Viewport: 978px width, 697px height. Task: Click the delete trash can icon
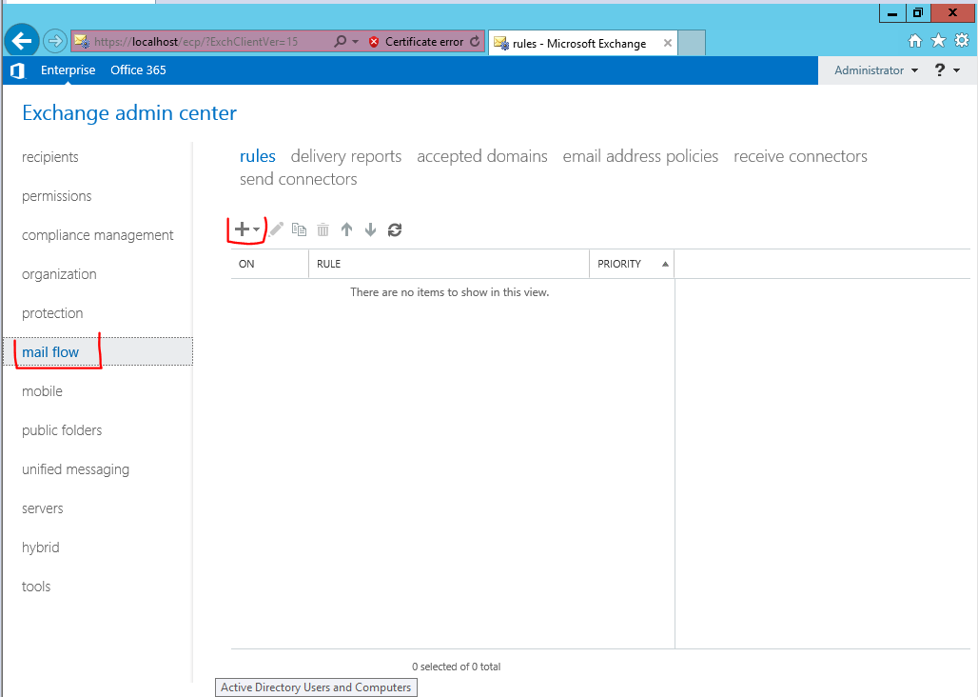323,229
